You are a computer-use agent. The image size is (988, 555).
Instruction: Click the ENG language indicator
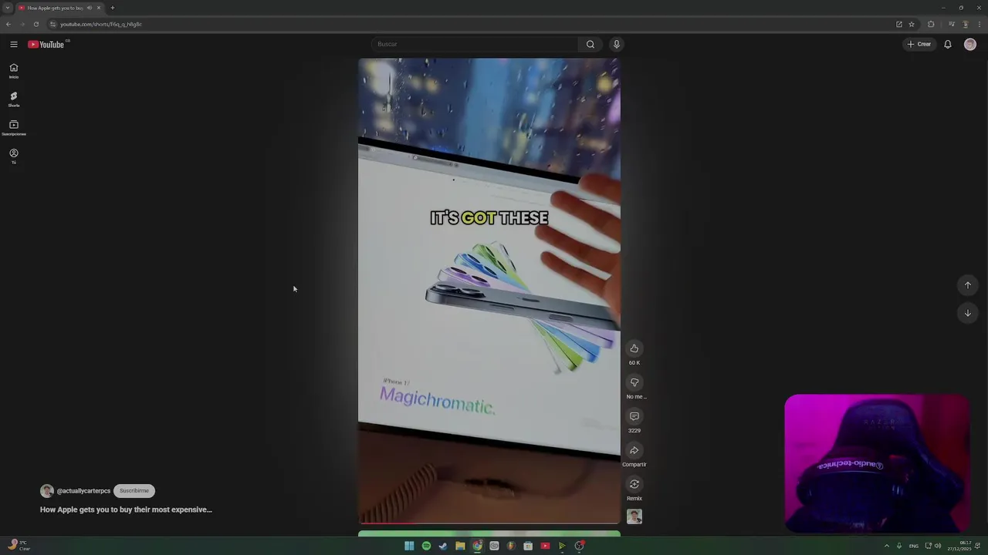(914, 546)
